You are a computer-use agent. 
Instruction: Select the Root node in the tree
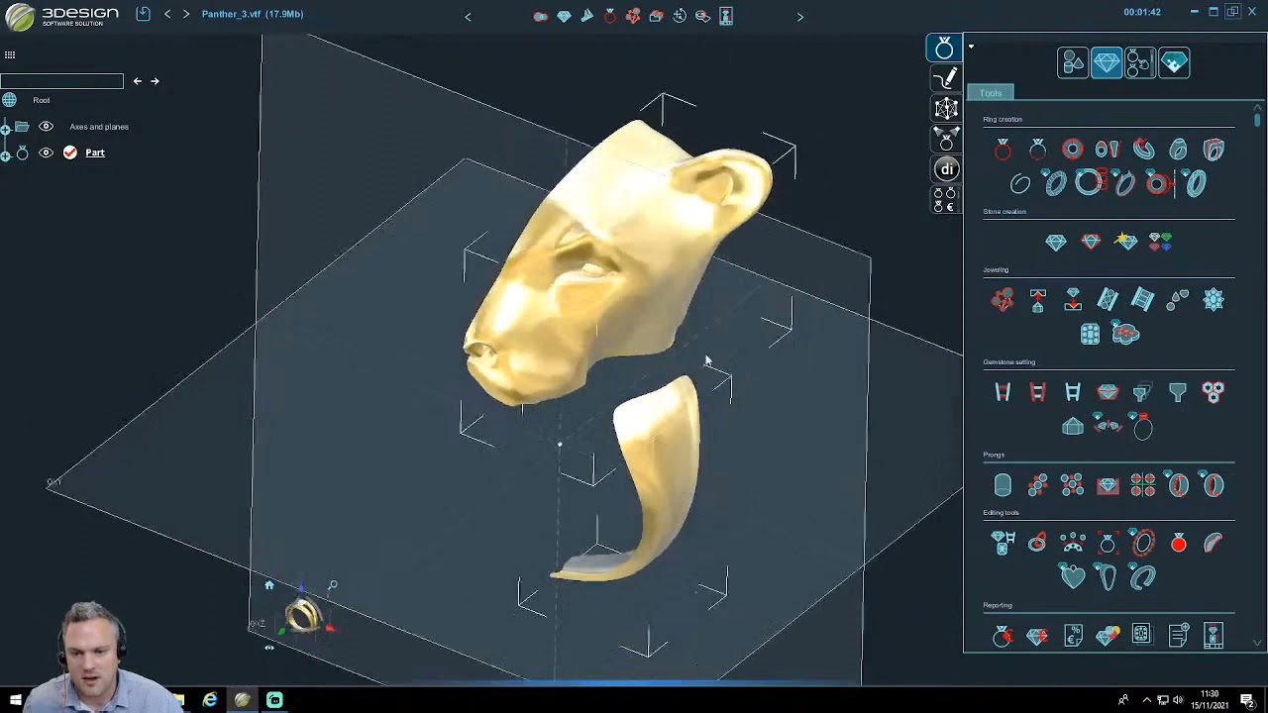[42, 100]
